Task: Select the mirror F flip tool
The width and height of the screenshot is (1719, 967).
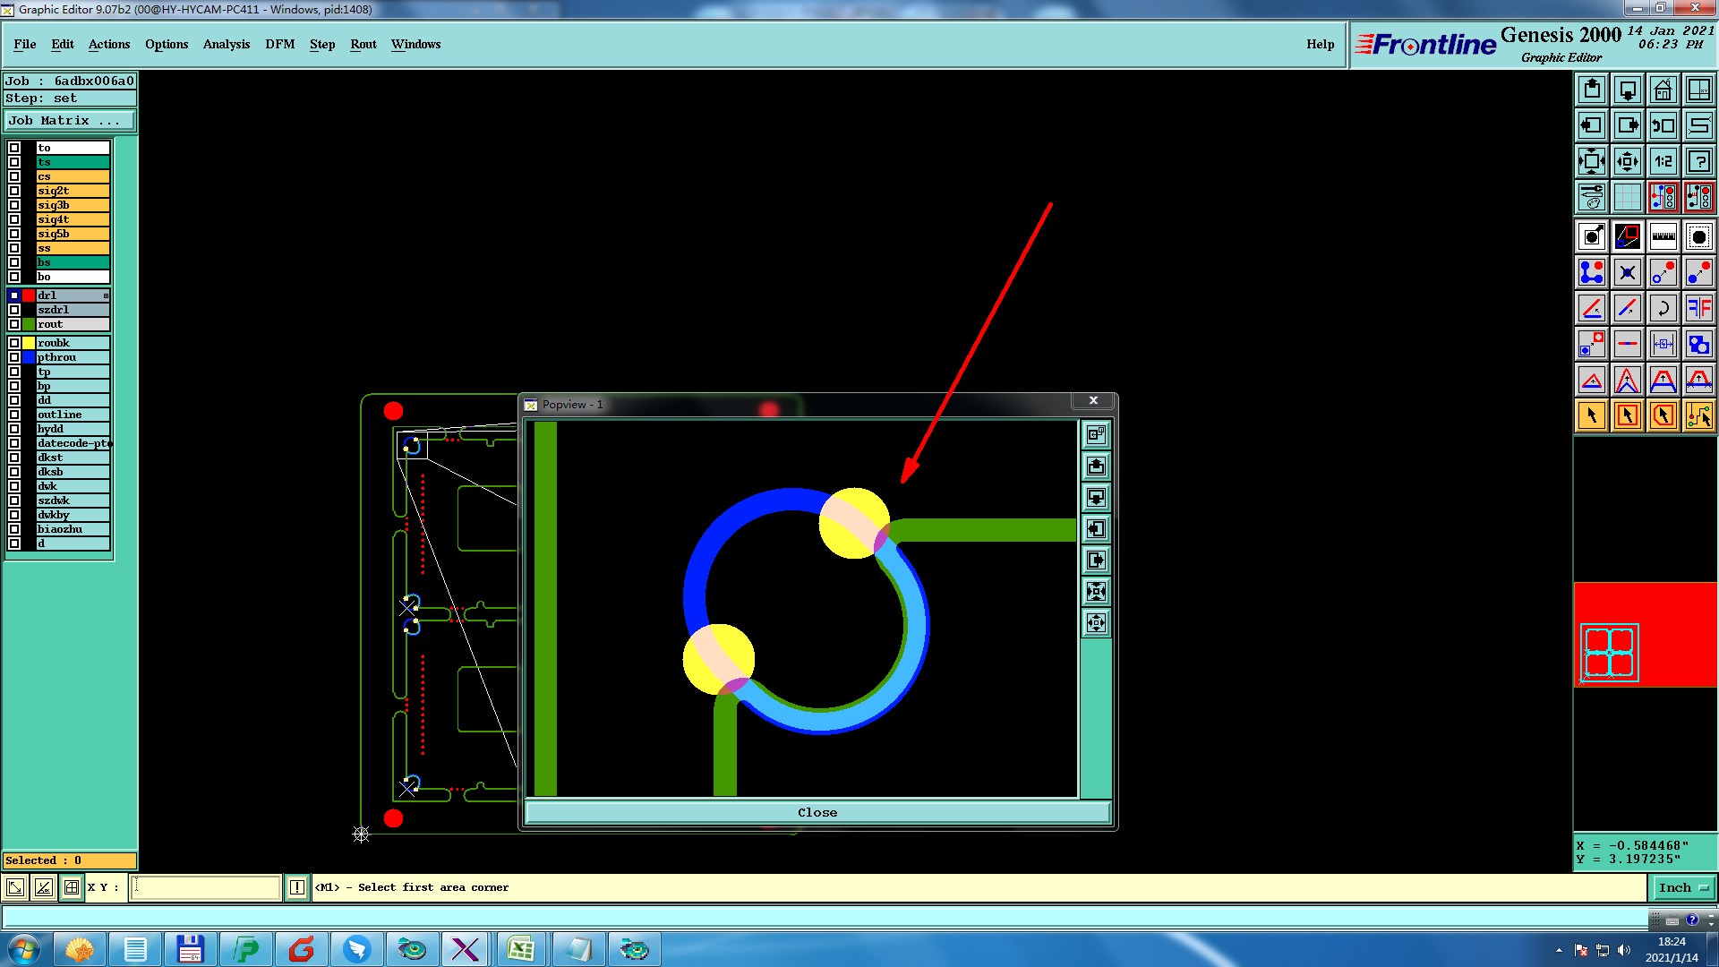Action: coord(1698,309)
